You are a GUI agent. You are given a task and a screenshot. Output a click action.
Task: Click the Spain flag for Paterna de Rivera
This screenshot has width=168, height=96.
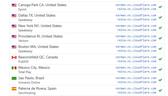[x=14, y=89]
